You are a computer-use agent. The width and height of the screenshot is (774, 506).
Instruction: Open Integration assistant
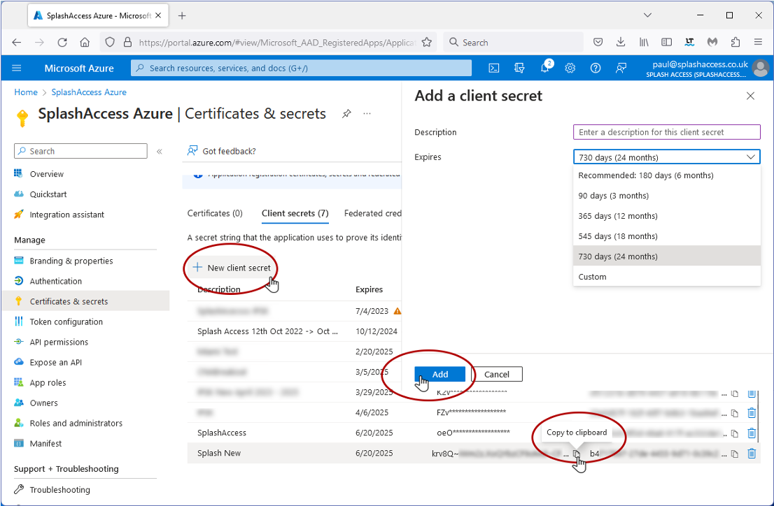(66, 215)
